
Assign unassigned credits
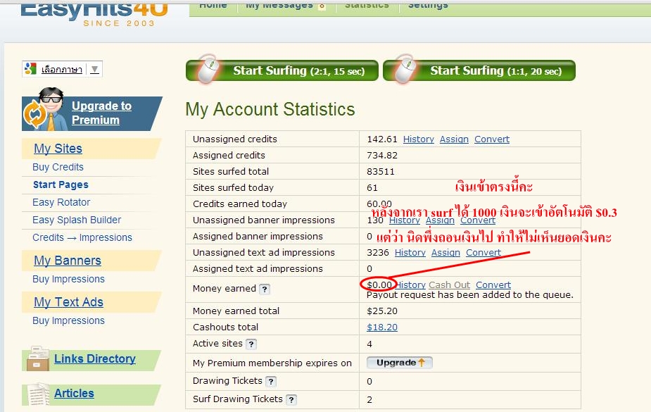pos(454,139)
